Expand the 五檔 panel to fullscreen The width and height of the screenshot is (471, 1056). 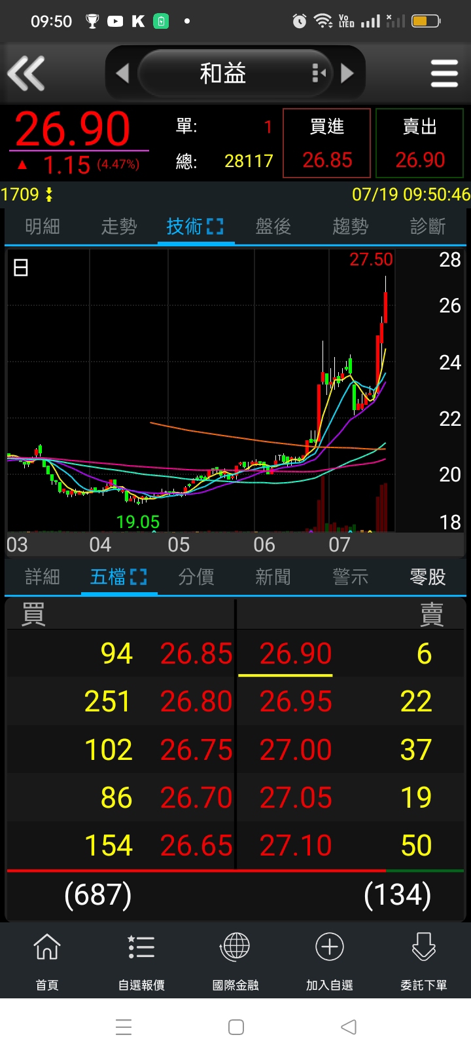138,577
